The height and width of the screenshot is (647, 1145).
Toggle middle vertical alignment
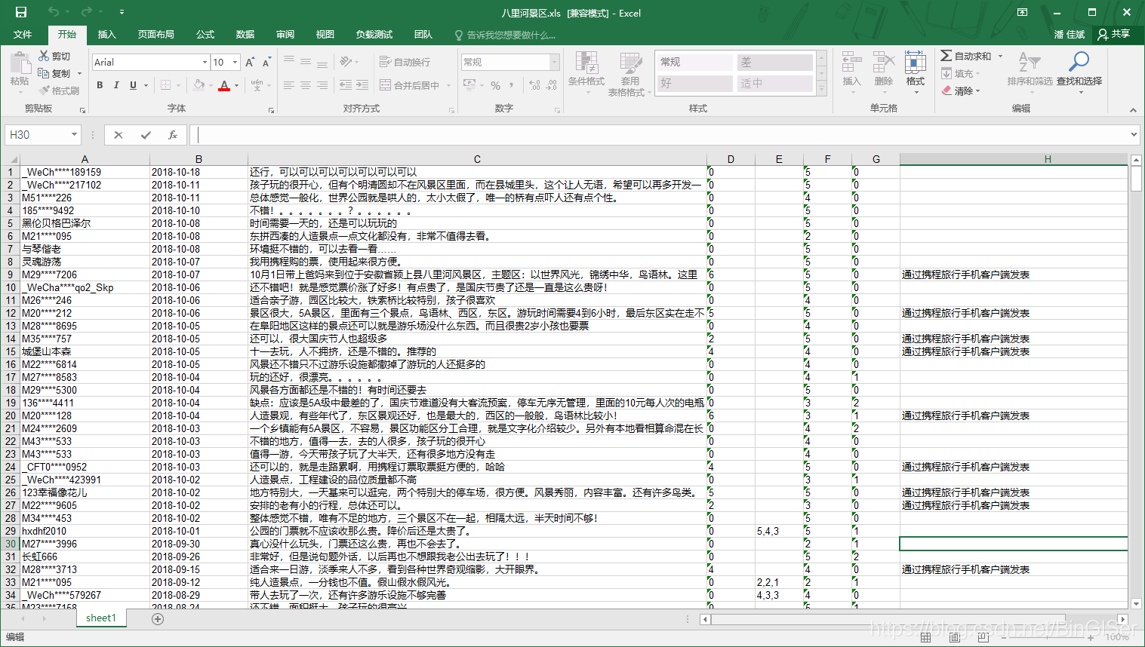coord(306,62)
